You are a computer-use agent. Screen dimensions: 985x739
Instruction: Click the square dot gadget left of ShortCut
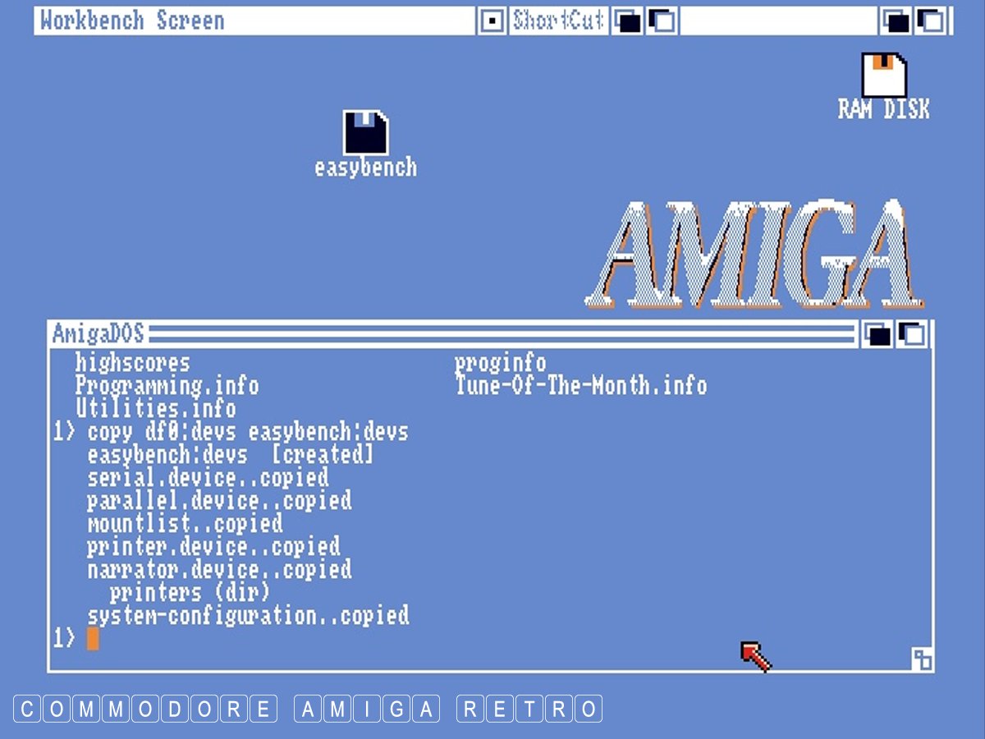[492, 21]
